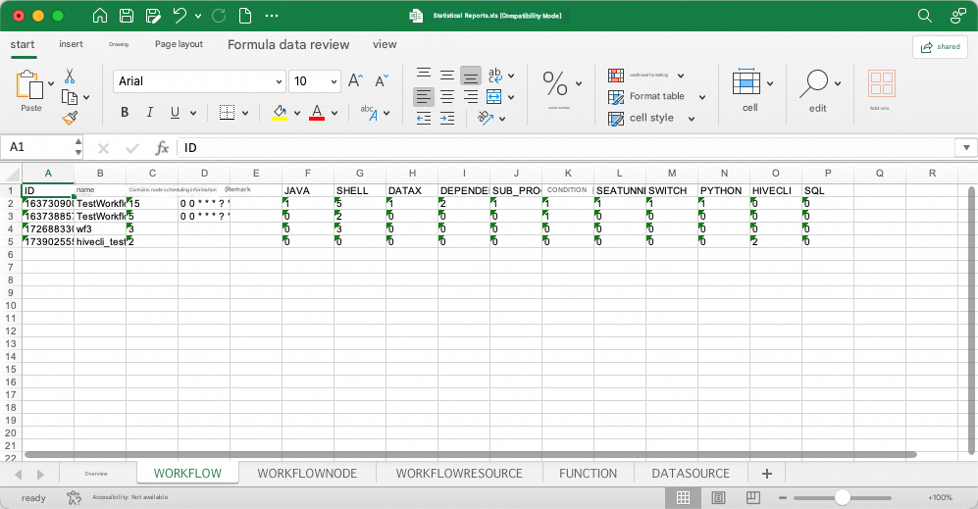This screenshot has width=978, height=509.
Task: Toggle bottom vertical alignment
Action: 471,76
